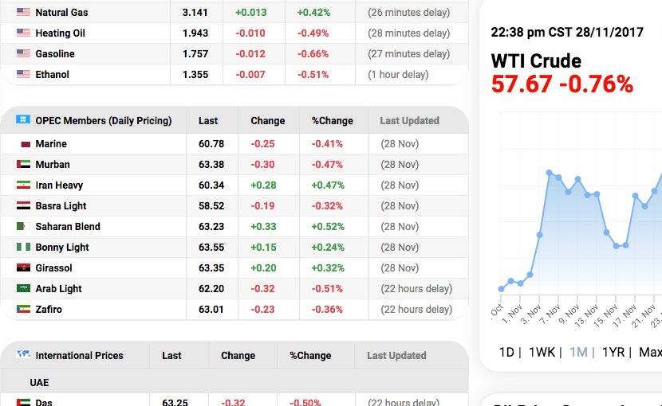Click the US flag next to Gasoline
The height and width of the screenshot is (406, 662).
coord(23,53)
